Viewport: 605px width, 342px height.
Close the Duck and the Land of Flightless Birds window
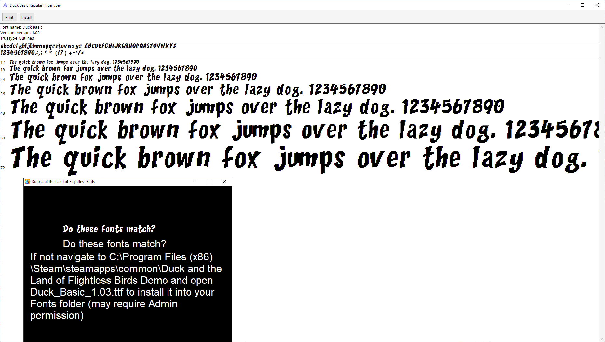[x=224, y=182]
